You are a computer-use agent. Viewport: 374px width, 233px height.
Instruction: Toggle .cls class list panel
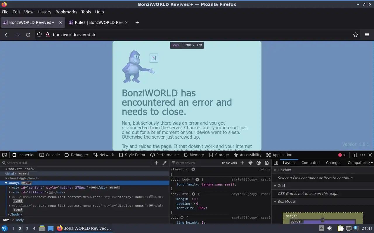(234, 163)
